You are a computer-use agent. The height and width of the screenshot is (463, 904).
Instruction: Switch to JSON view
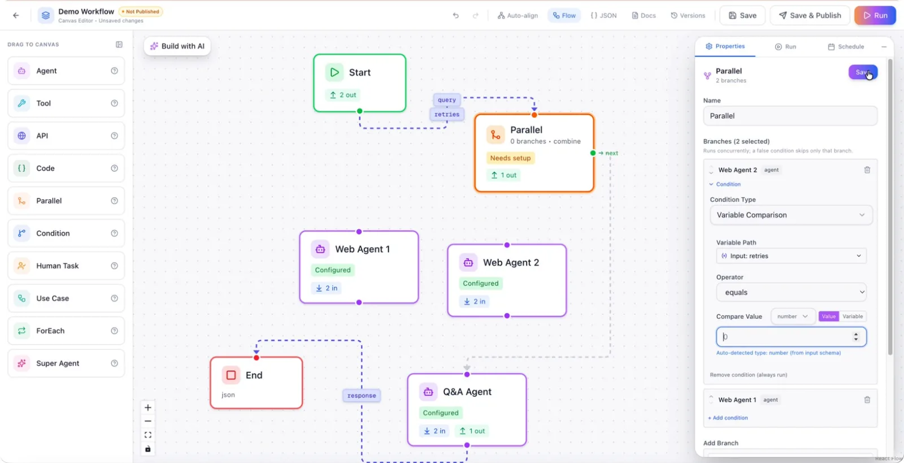pos(603,15)
